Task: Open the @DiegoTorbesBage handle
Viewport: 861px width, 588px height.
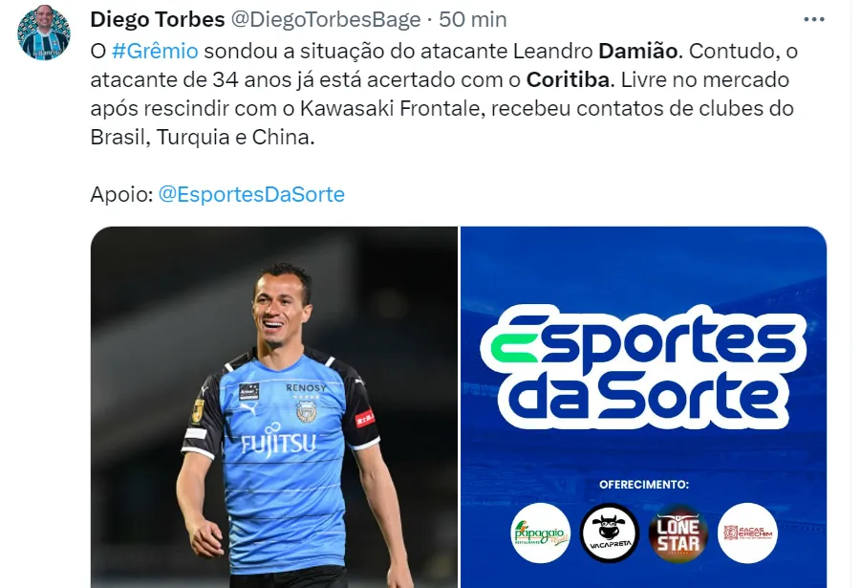Action: 326,20
